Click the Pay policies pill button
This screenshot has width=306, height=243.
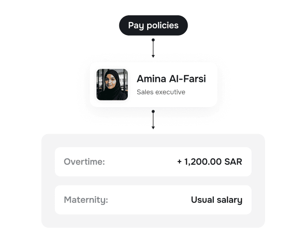153,26
